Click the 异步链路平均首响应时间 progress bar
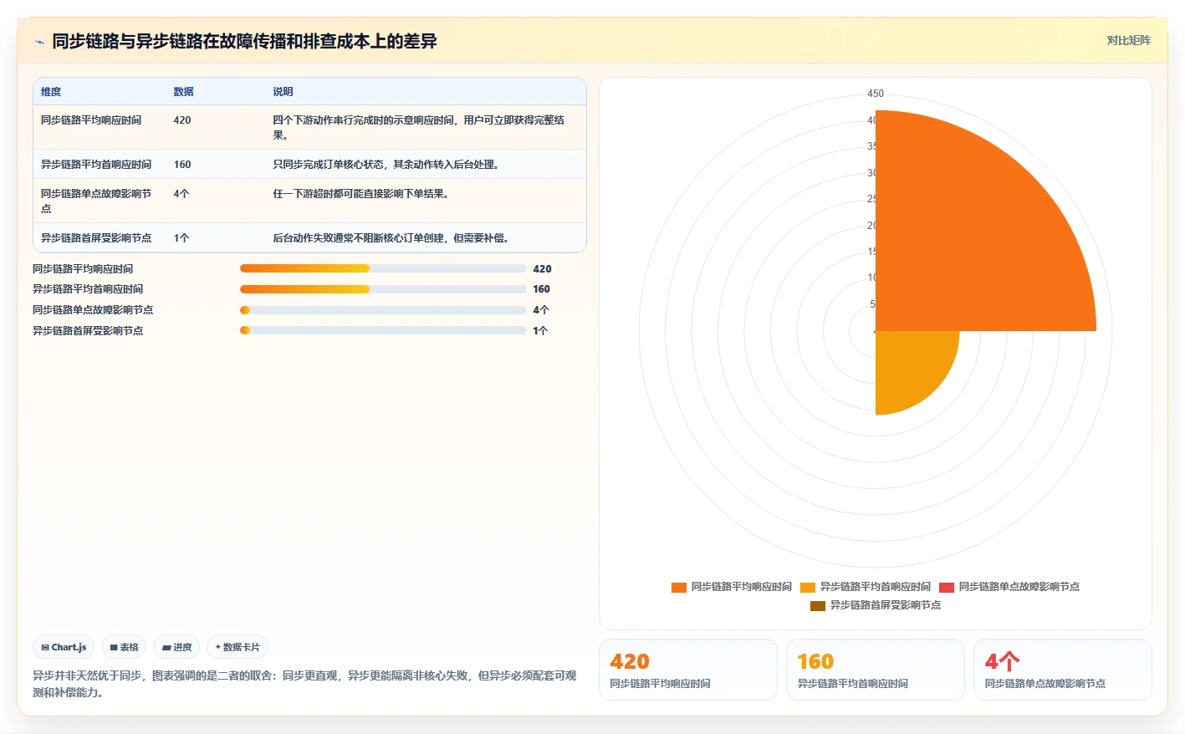Viewport: 1185px width, 734px height. [383, 289]
